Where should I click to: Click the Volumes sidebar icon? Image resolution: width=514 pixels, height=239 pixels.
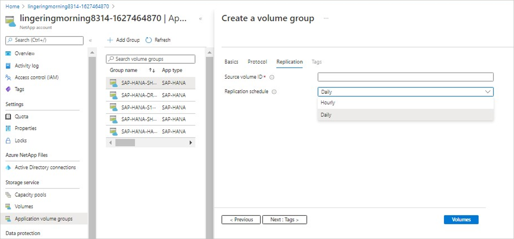click(x=8, y=207)
